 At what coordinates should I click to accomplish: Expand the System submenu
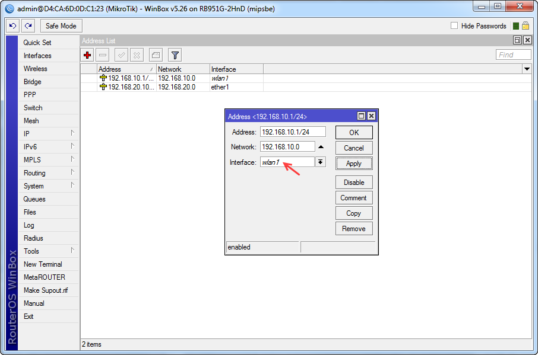tap(72, 185)
